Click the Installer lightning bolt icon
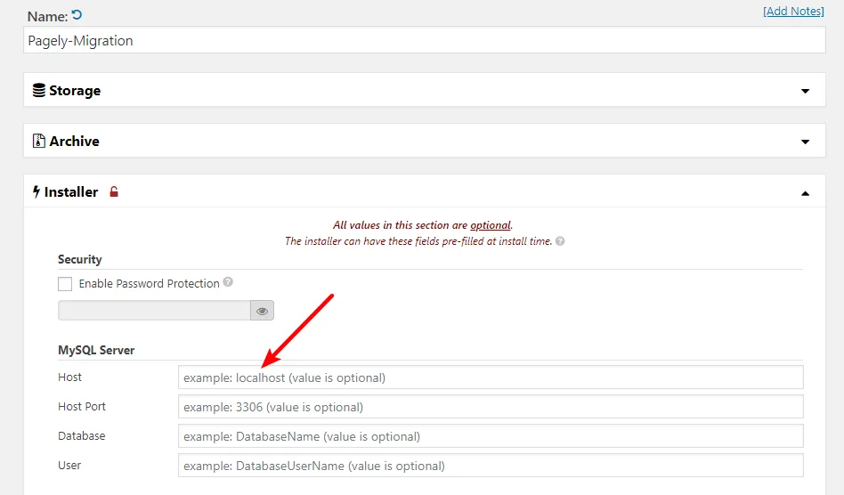The height and width of the screenshot is (495, 844). click(x=37, y=191)
